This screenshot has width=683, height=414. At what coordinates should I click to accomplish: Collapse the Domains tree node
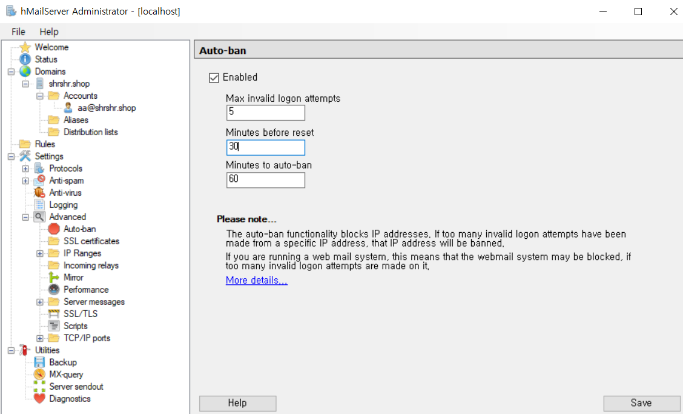(x=11, y=72)
